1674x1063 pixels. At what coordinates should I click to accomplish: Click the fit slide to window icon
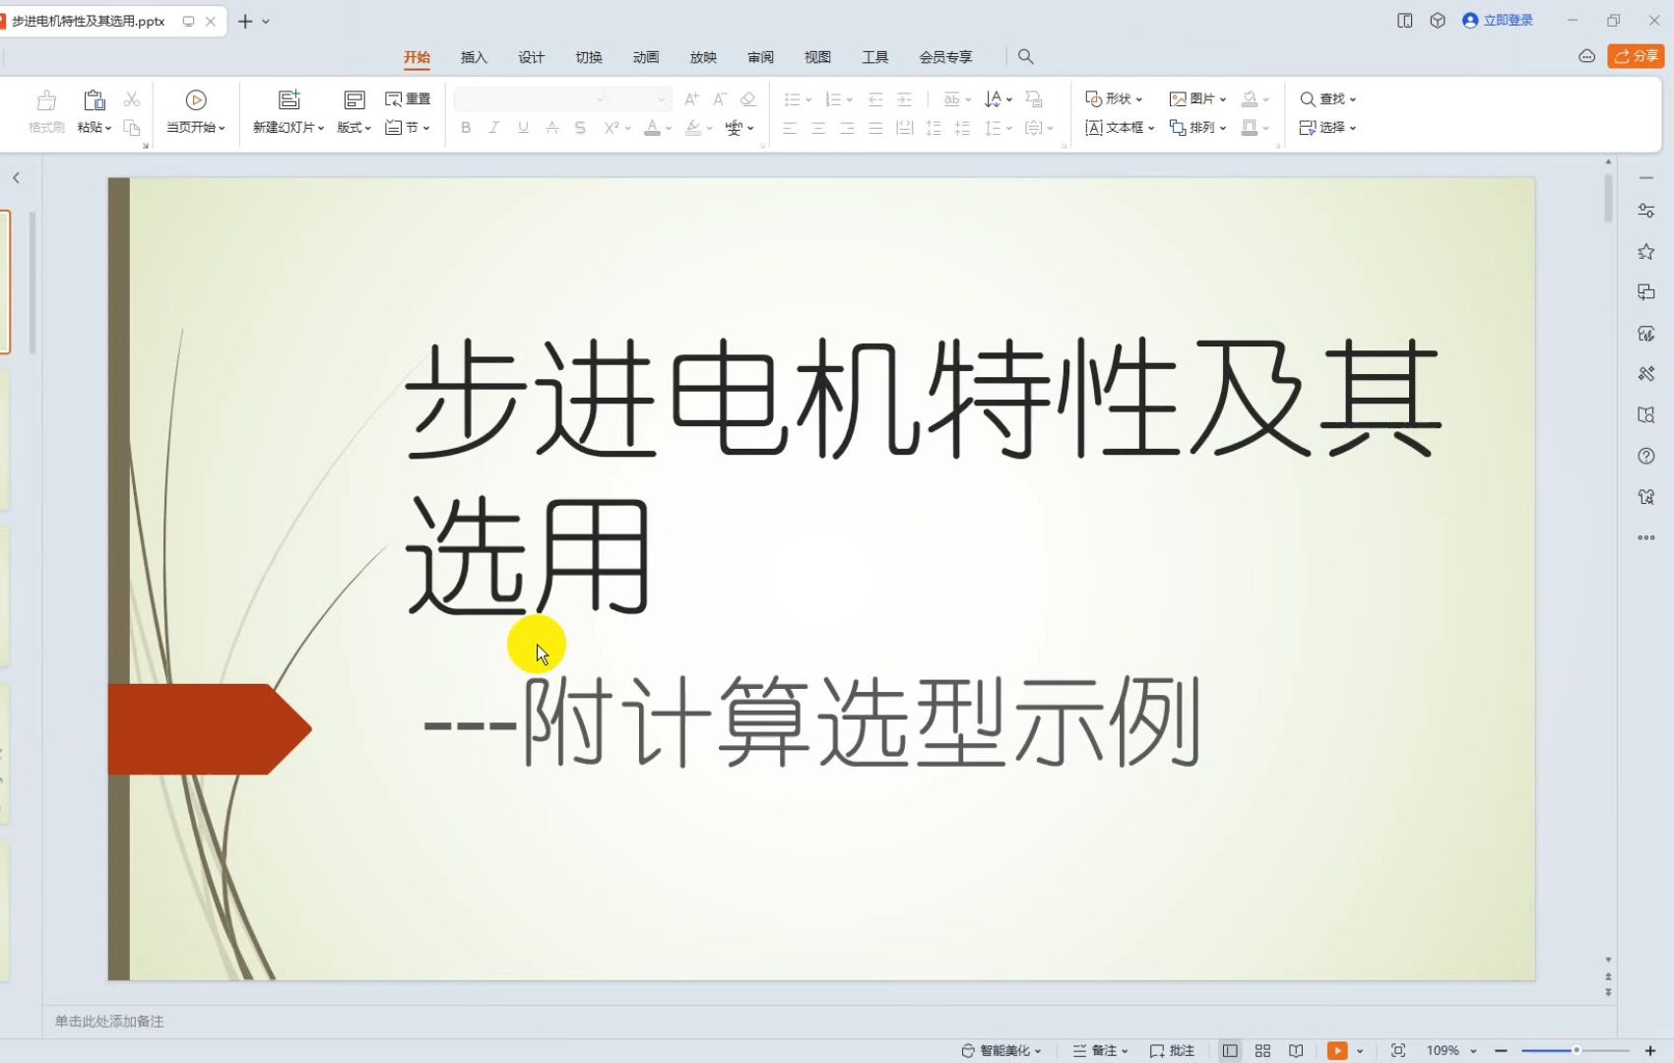[x=1397, y=1051]
